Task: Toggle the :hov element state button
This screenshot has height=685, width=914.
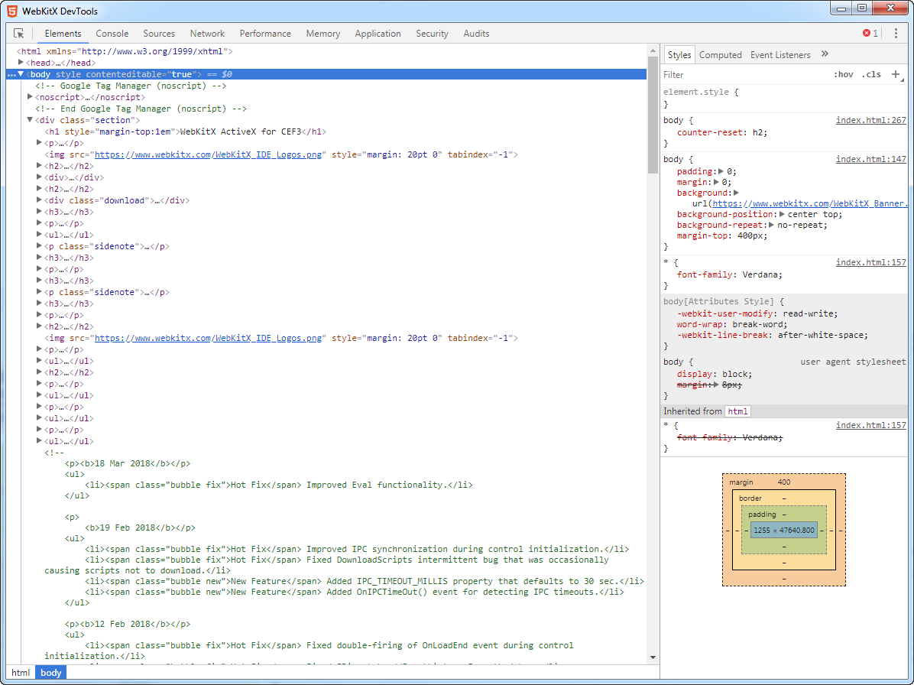Action: (x=844, y=75)
